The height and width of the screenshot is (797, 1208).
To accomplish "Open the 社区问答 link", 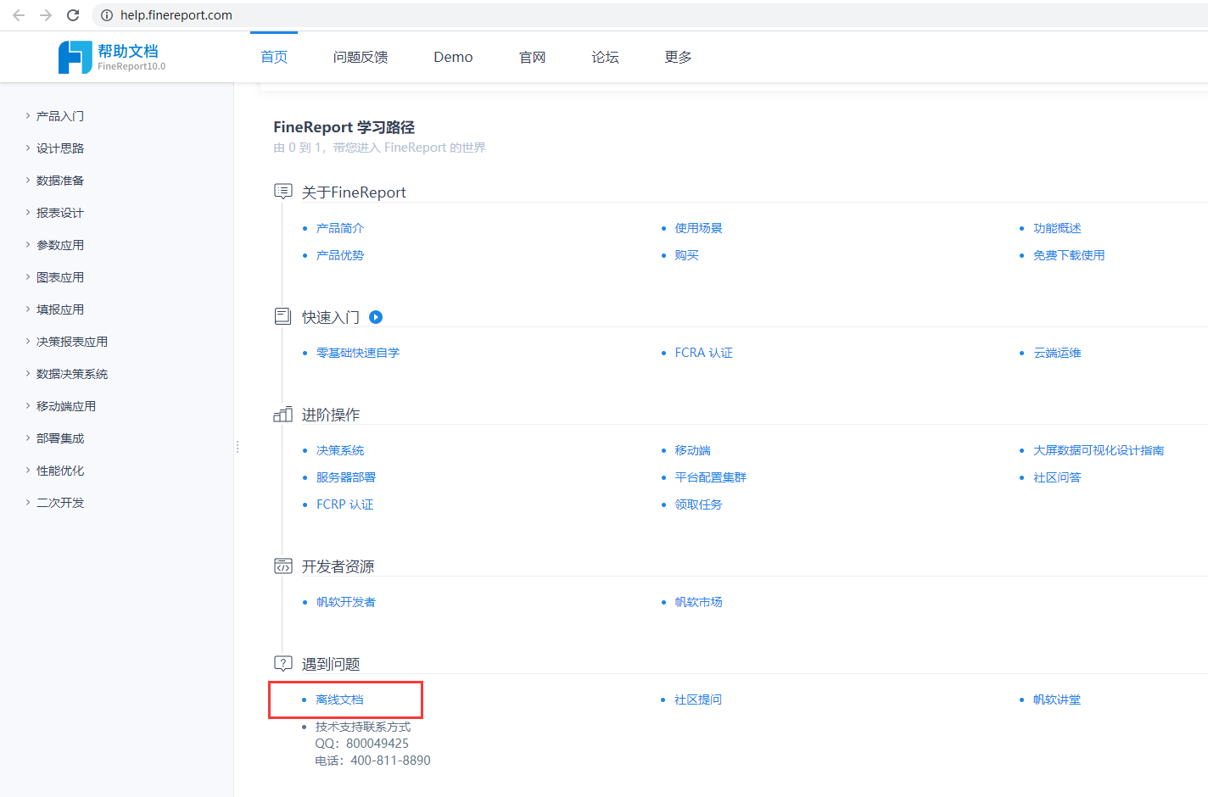I will pyautogui.click(x=1057, y=477).
